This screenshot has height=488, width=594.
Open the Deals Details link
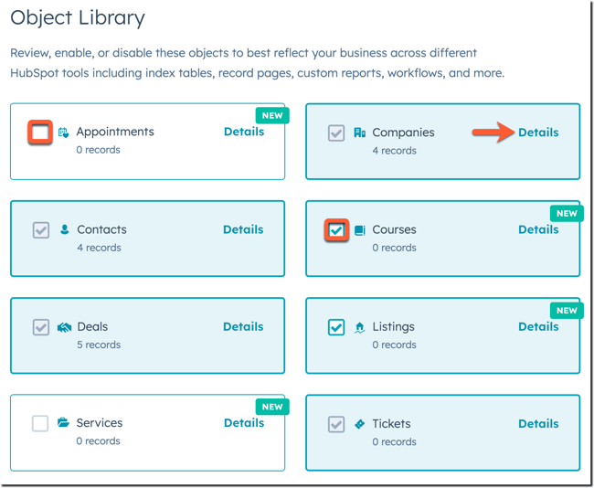point(243,326)
